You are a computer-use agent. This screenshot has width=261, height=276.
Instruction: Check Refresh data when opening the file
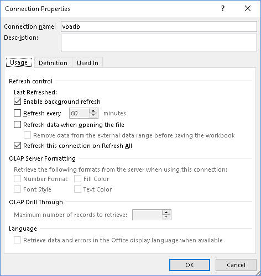point(17,125)
